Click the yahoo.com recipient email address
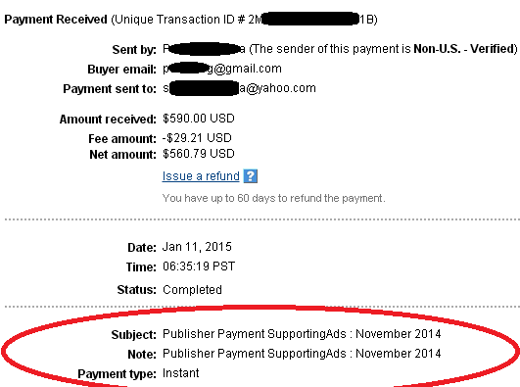This screenshot has height=387, width=520. click(239, 88)
